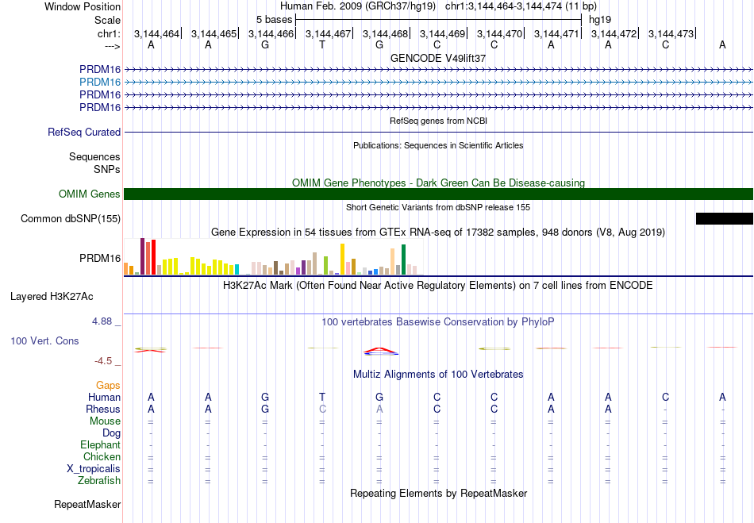Click the Sequences track label
The height and width of the screenshot is (523, 754).
pos(94,156)
